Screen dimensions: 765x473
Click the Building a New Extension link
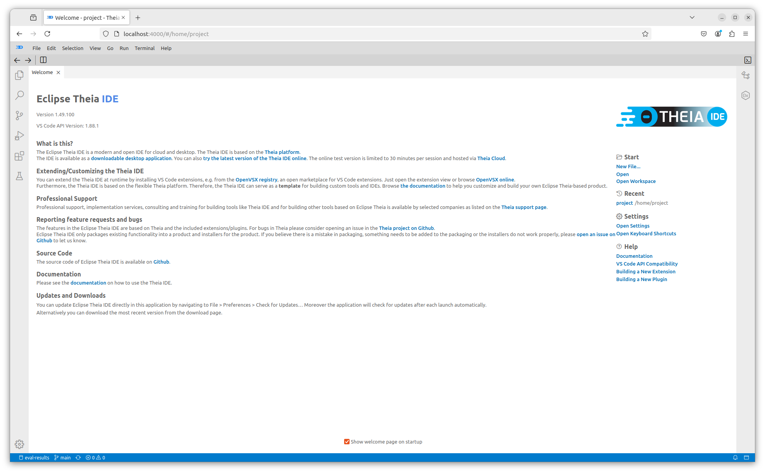tap(646, 271)
